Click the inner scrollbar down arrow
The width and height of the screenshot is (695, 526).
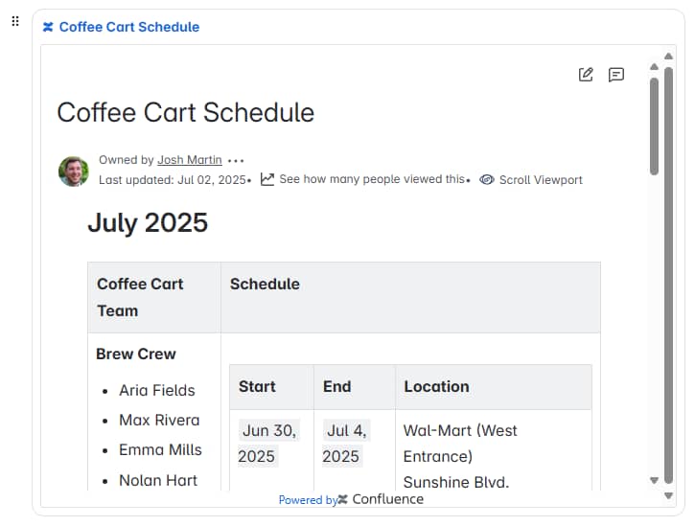click(655, 480)
